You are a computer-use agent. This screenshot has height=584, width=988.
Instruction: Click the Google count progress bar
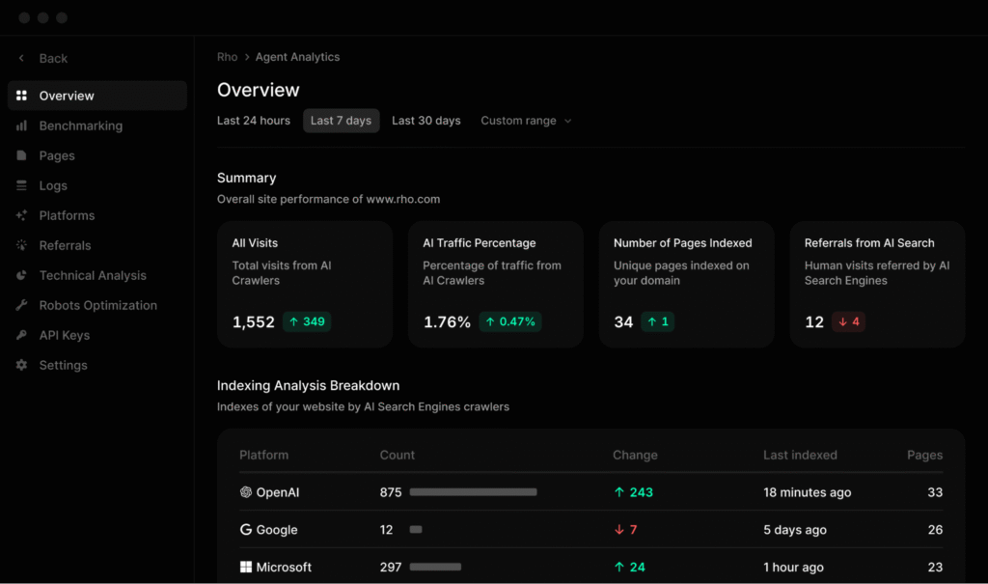pyautogui.click(x=416, y=530)
